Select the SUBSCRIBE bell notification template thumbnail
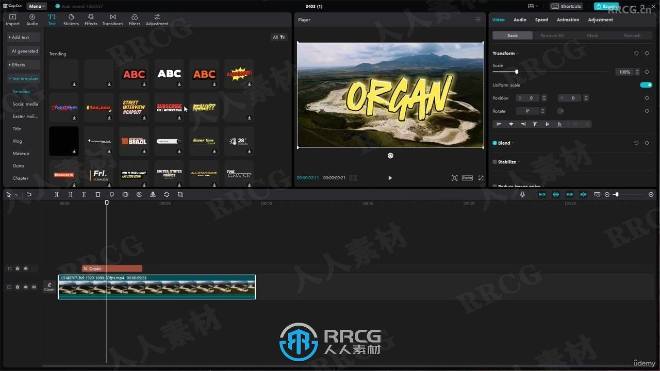 pyautogui.click(x=169, y=107)
